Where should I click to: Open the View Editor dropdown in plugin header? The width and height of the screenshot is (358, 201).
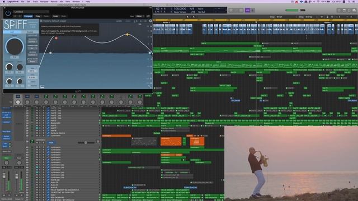139,16
